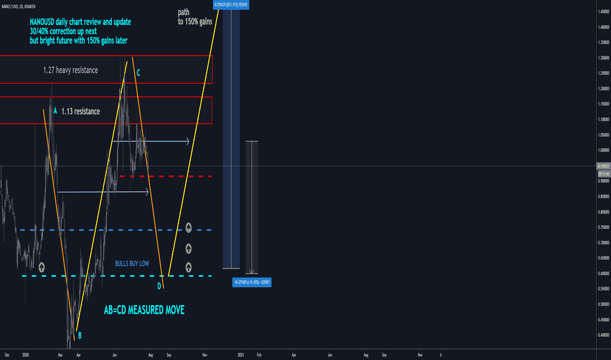Viewport: 611px width, 360px height.
Task: Click the 'Dec' label on the time axis
Action: point(7,355)
